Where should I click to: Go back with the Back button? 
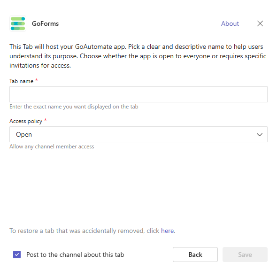195,255
